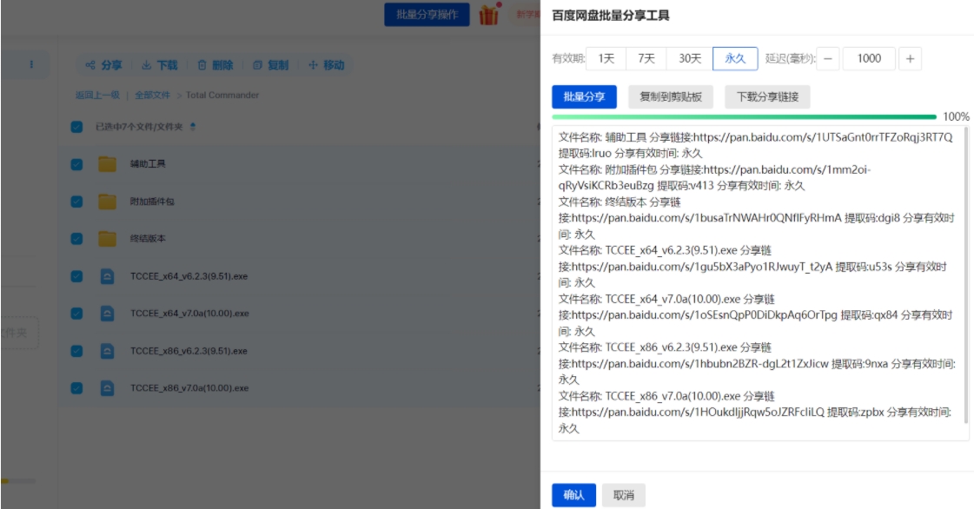Click the 确认 button
This screenshot has width=974, height=509.
point(574,495)
